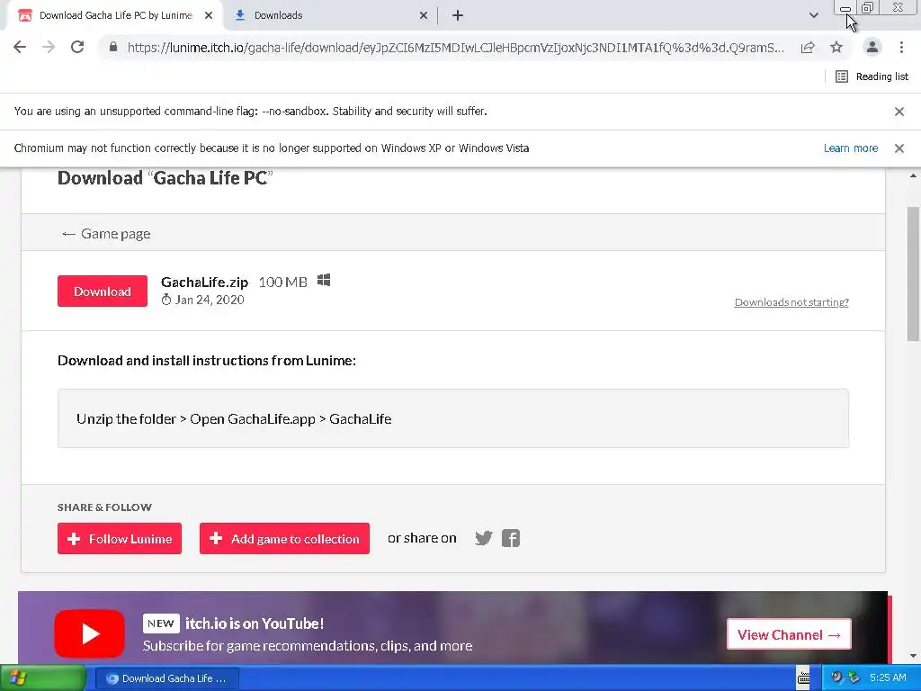Open the Chromium three-dot menu
The height and width of the screenshot is (691, 921).
tap(901, 47)
